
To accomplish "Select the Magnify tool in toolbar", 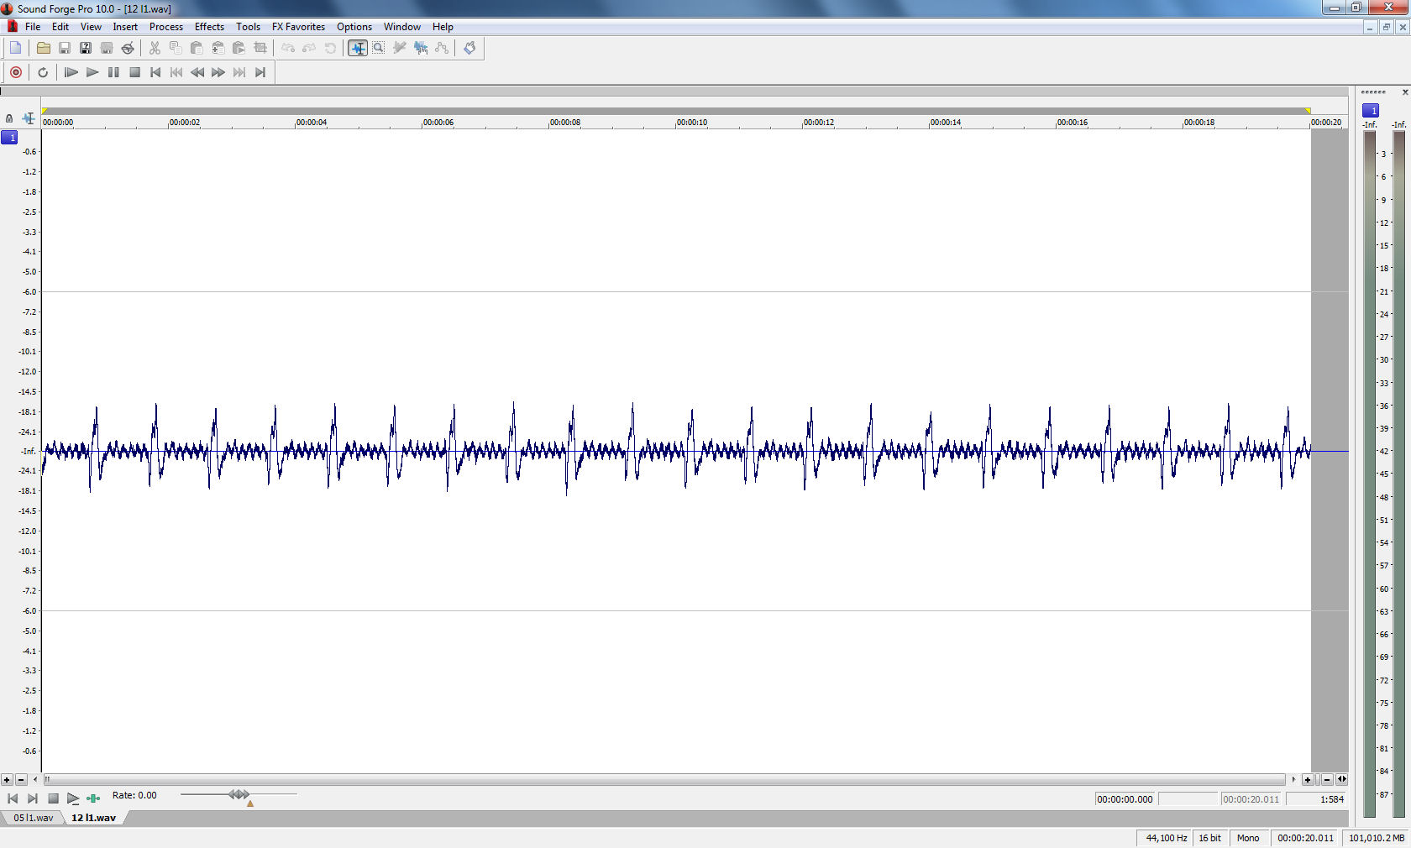I will pos(379,48).
